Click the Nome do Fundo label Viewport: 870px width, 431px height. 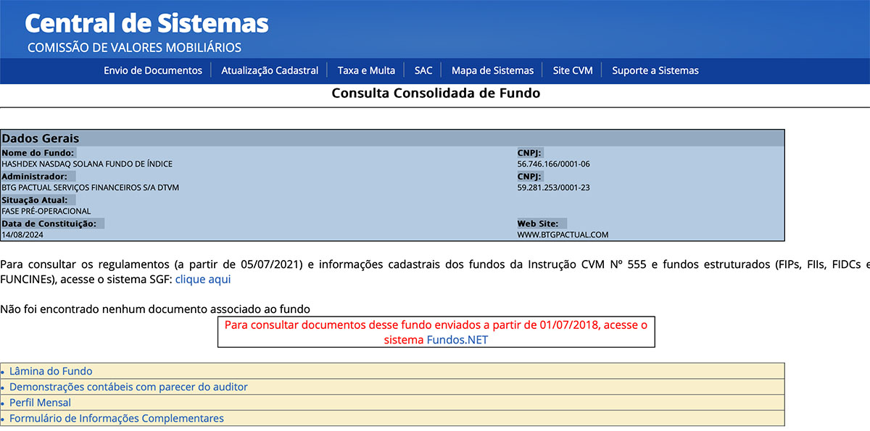tap(38, 153)
